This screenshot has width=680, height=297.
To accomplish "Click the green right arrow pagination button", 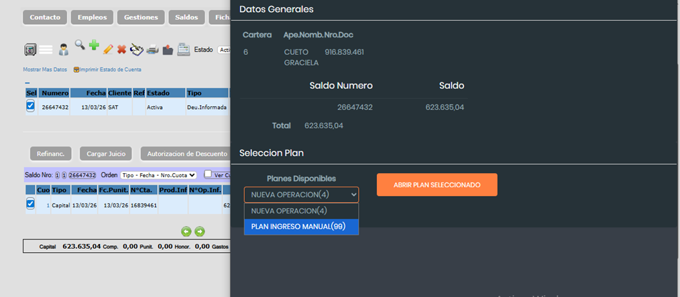I will tap(199, 231).
